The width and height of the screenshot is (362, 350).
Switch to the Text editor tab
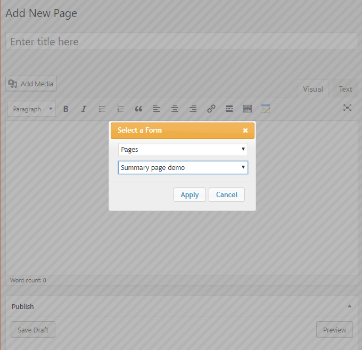(345, 89)
